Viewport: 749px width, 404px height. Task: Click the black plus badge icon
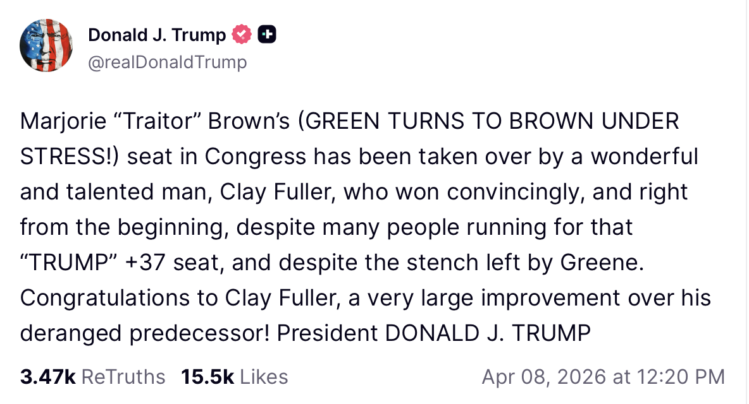[x=267, y=35]
